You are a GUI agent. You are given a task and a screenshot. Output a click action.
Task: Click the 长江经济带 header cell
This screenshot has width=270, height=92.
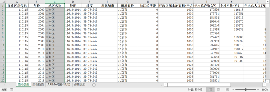(148, 5)
